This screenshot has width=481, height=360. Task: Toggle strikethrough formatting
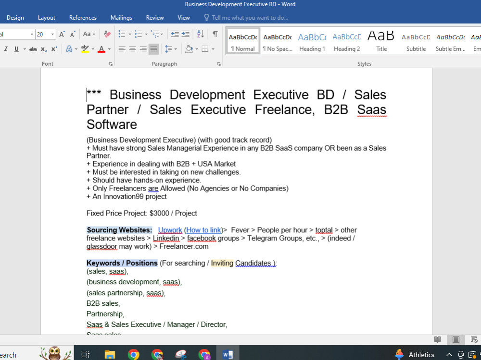33,49
